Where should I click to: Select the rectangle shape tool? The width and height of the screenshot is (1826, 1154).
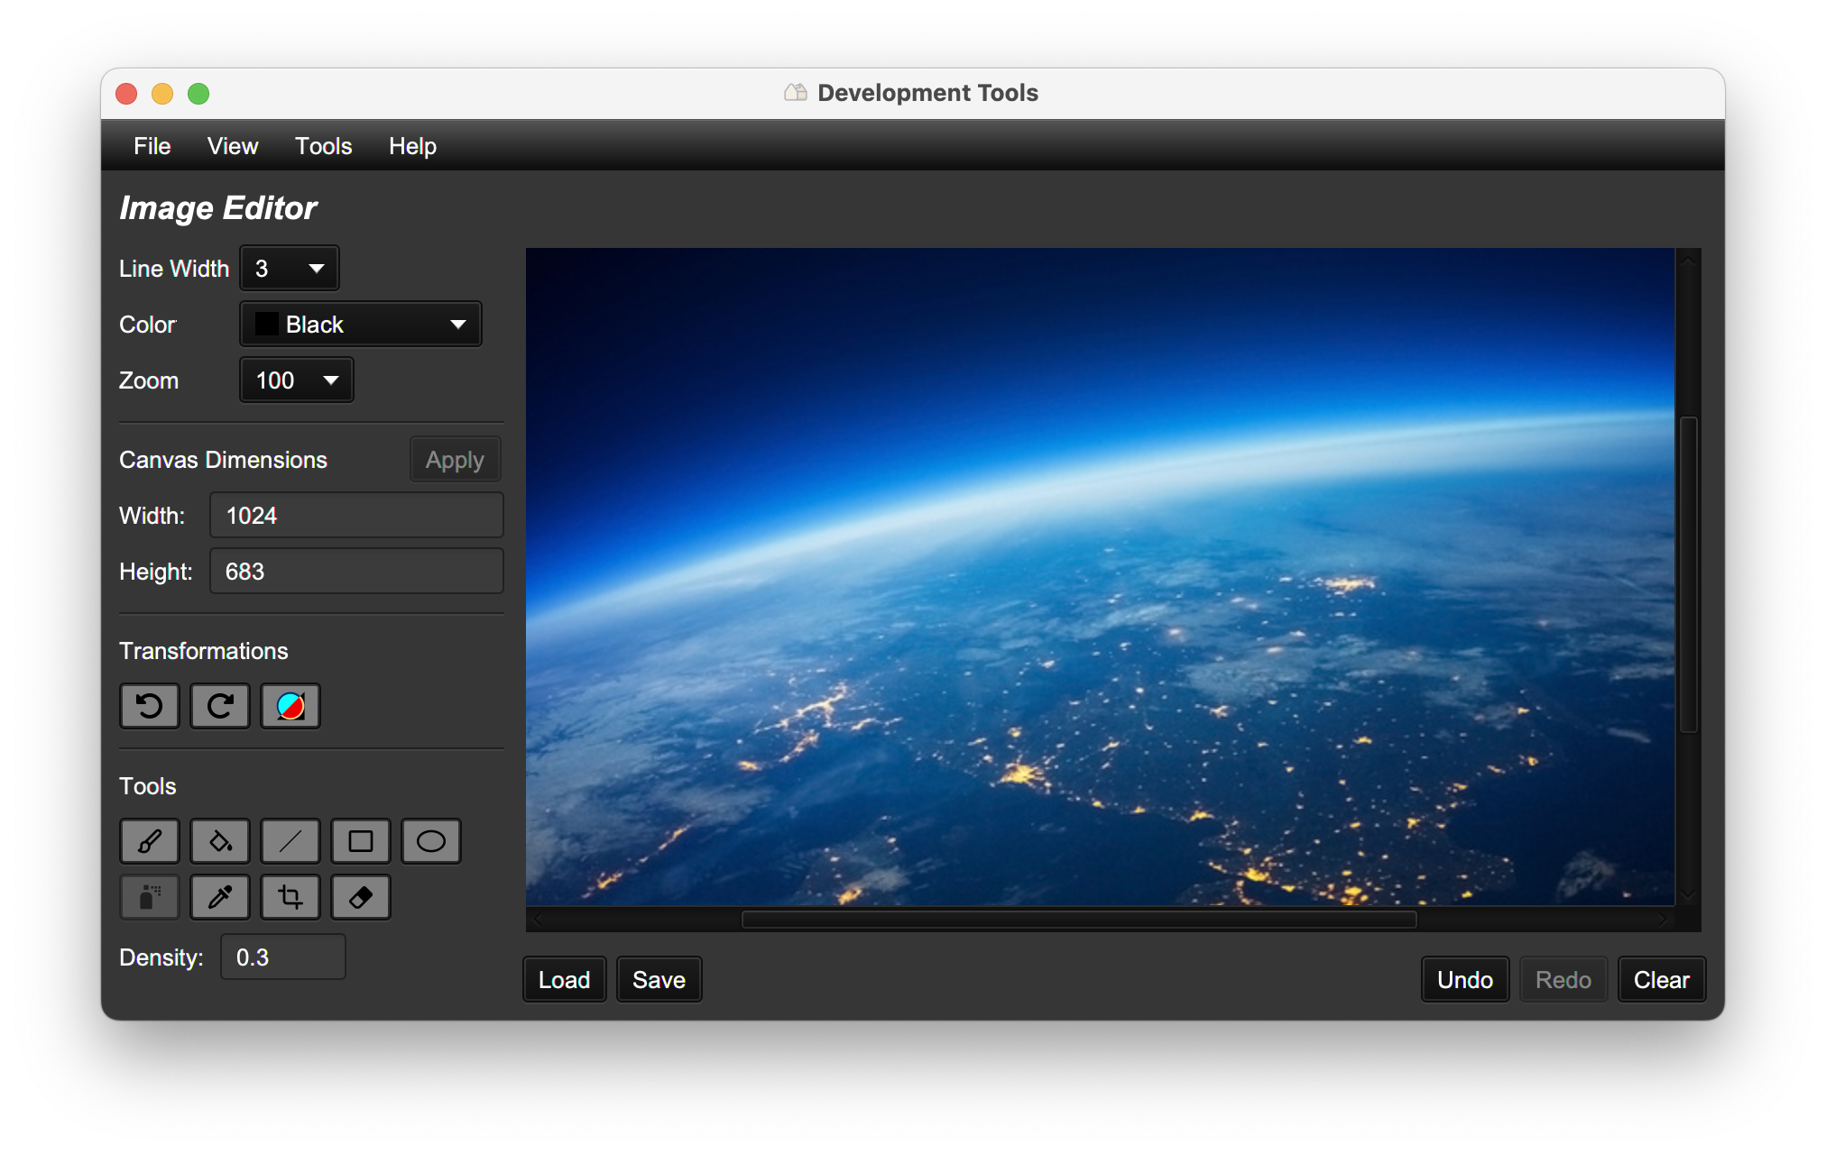[361, 841]
